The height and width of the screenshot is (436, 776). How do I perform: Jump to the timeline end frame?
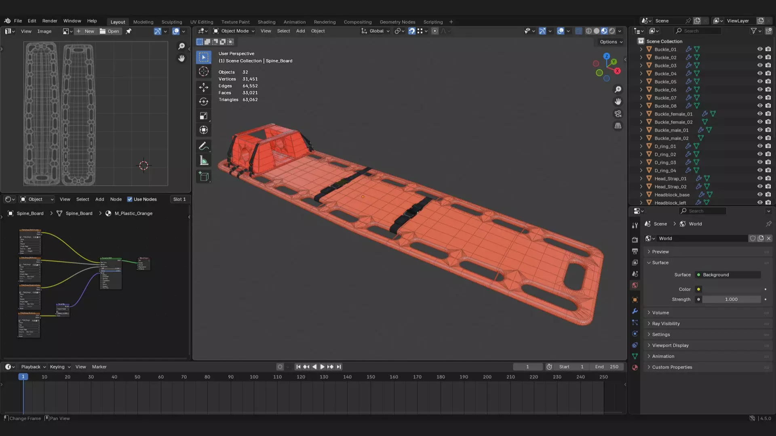(339, 367)
